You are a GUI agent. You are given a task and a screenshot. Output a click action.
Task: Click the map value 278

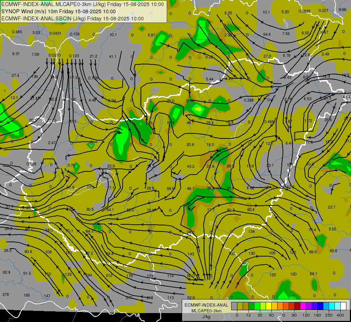point(6,294)
